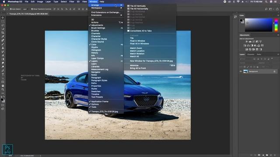Screen dimensions: 280x157
Task: Add an Invert adjustment
Action: pos(247,49)
